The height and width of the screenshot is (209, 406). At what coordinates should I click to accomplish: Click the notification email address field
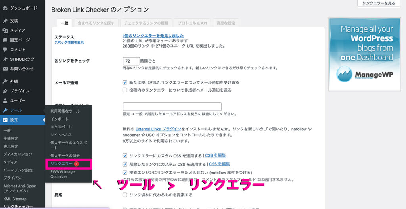[172, 107]
